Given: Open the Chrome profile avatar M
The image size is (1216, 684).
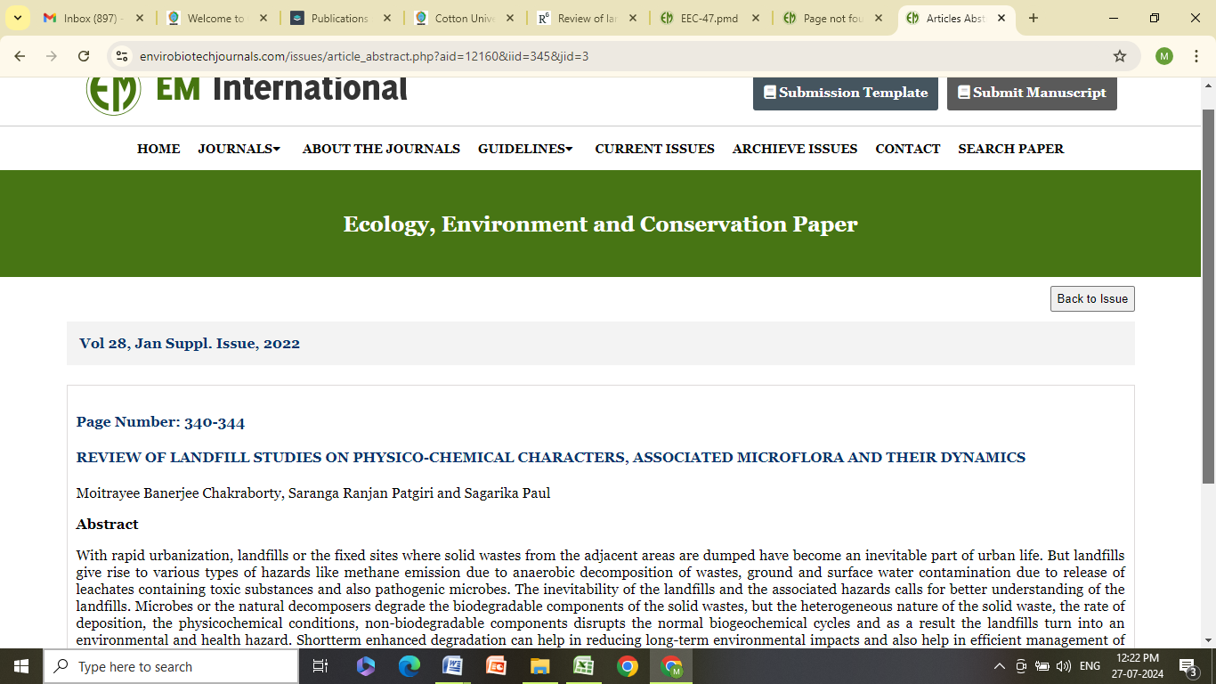Looking at the screenshot, I should [1164, 56].
